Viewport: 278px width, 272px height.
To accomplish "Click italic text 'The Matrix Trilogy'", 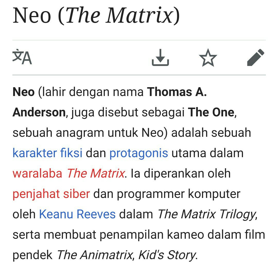I will pos(207,214).
